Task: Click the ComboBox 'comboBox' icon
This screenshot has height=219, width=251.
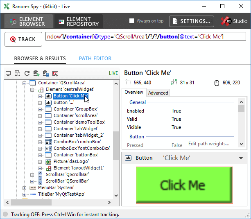Action: [x=48, y=142]
